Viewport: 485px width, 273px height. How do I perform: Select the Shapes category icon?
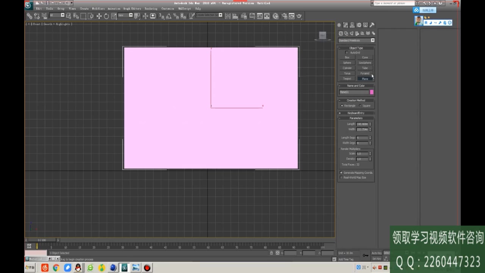[346, 33]
